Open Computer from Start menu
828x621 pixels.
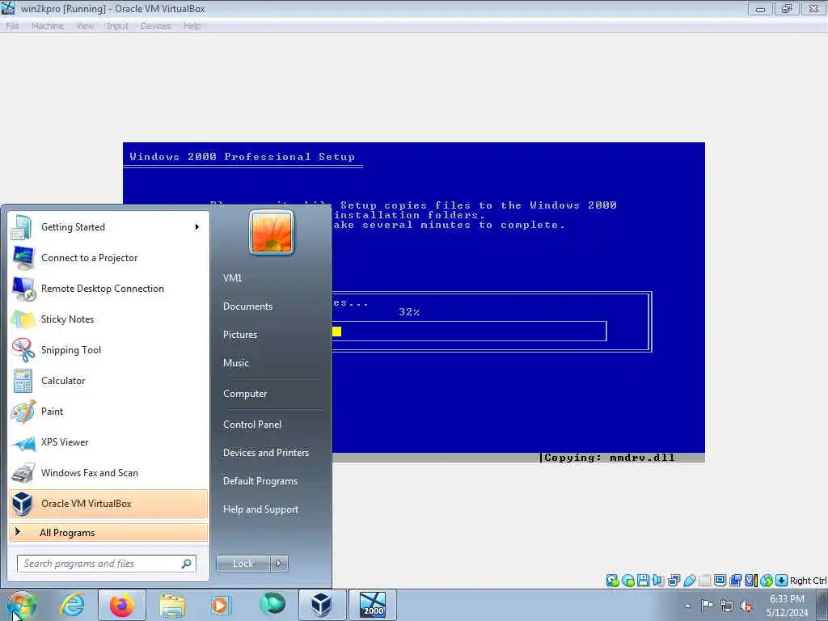pyautogui.click(x=245, y=394)
